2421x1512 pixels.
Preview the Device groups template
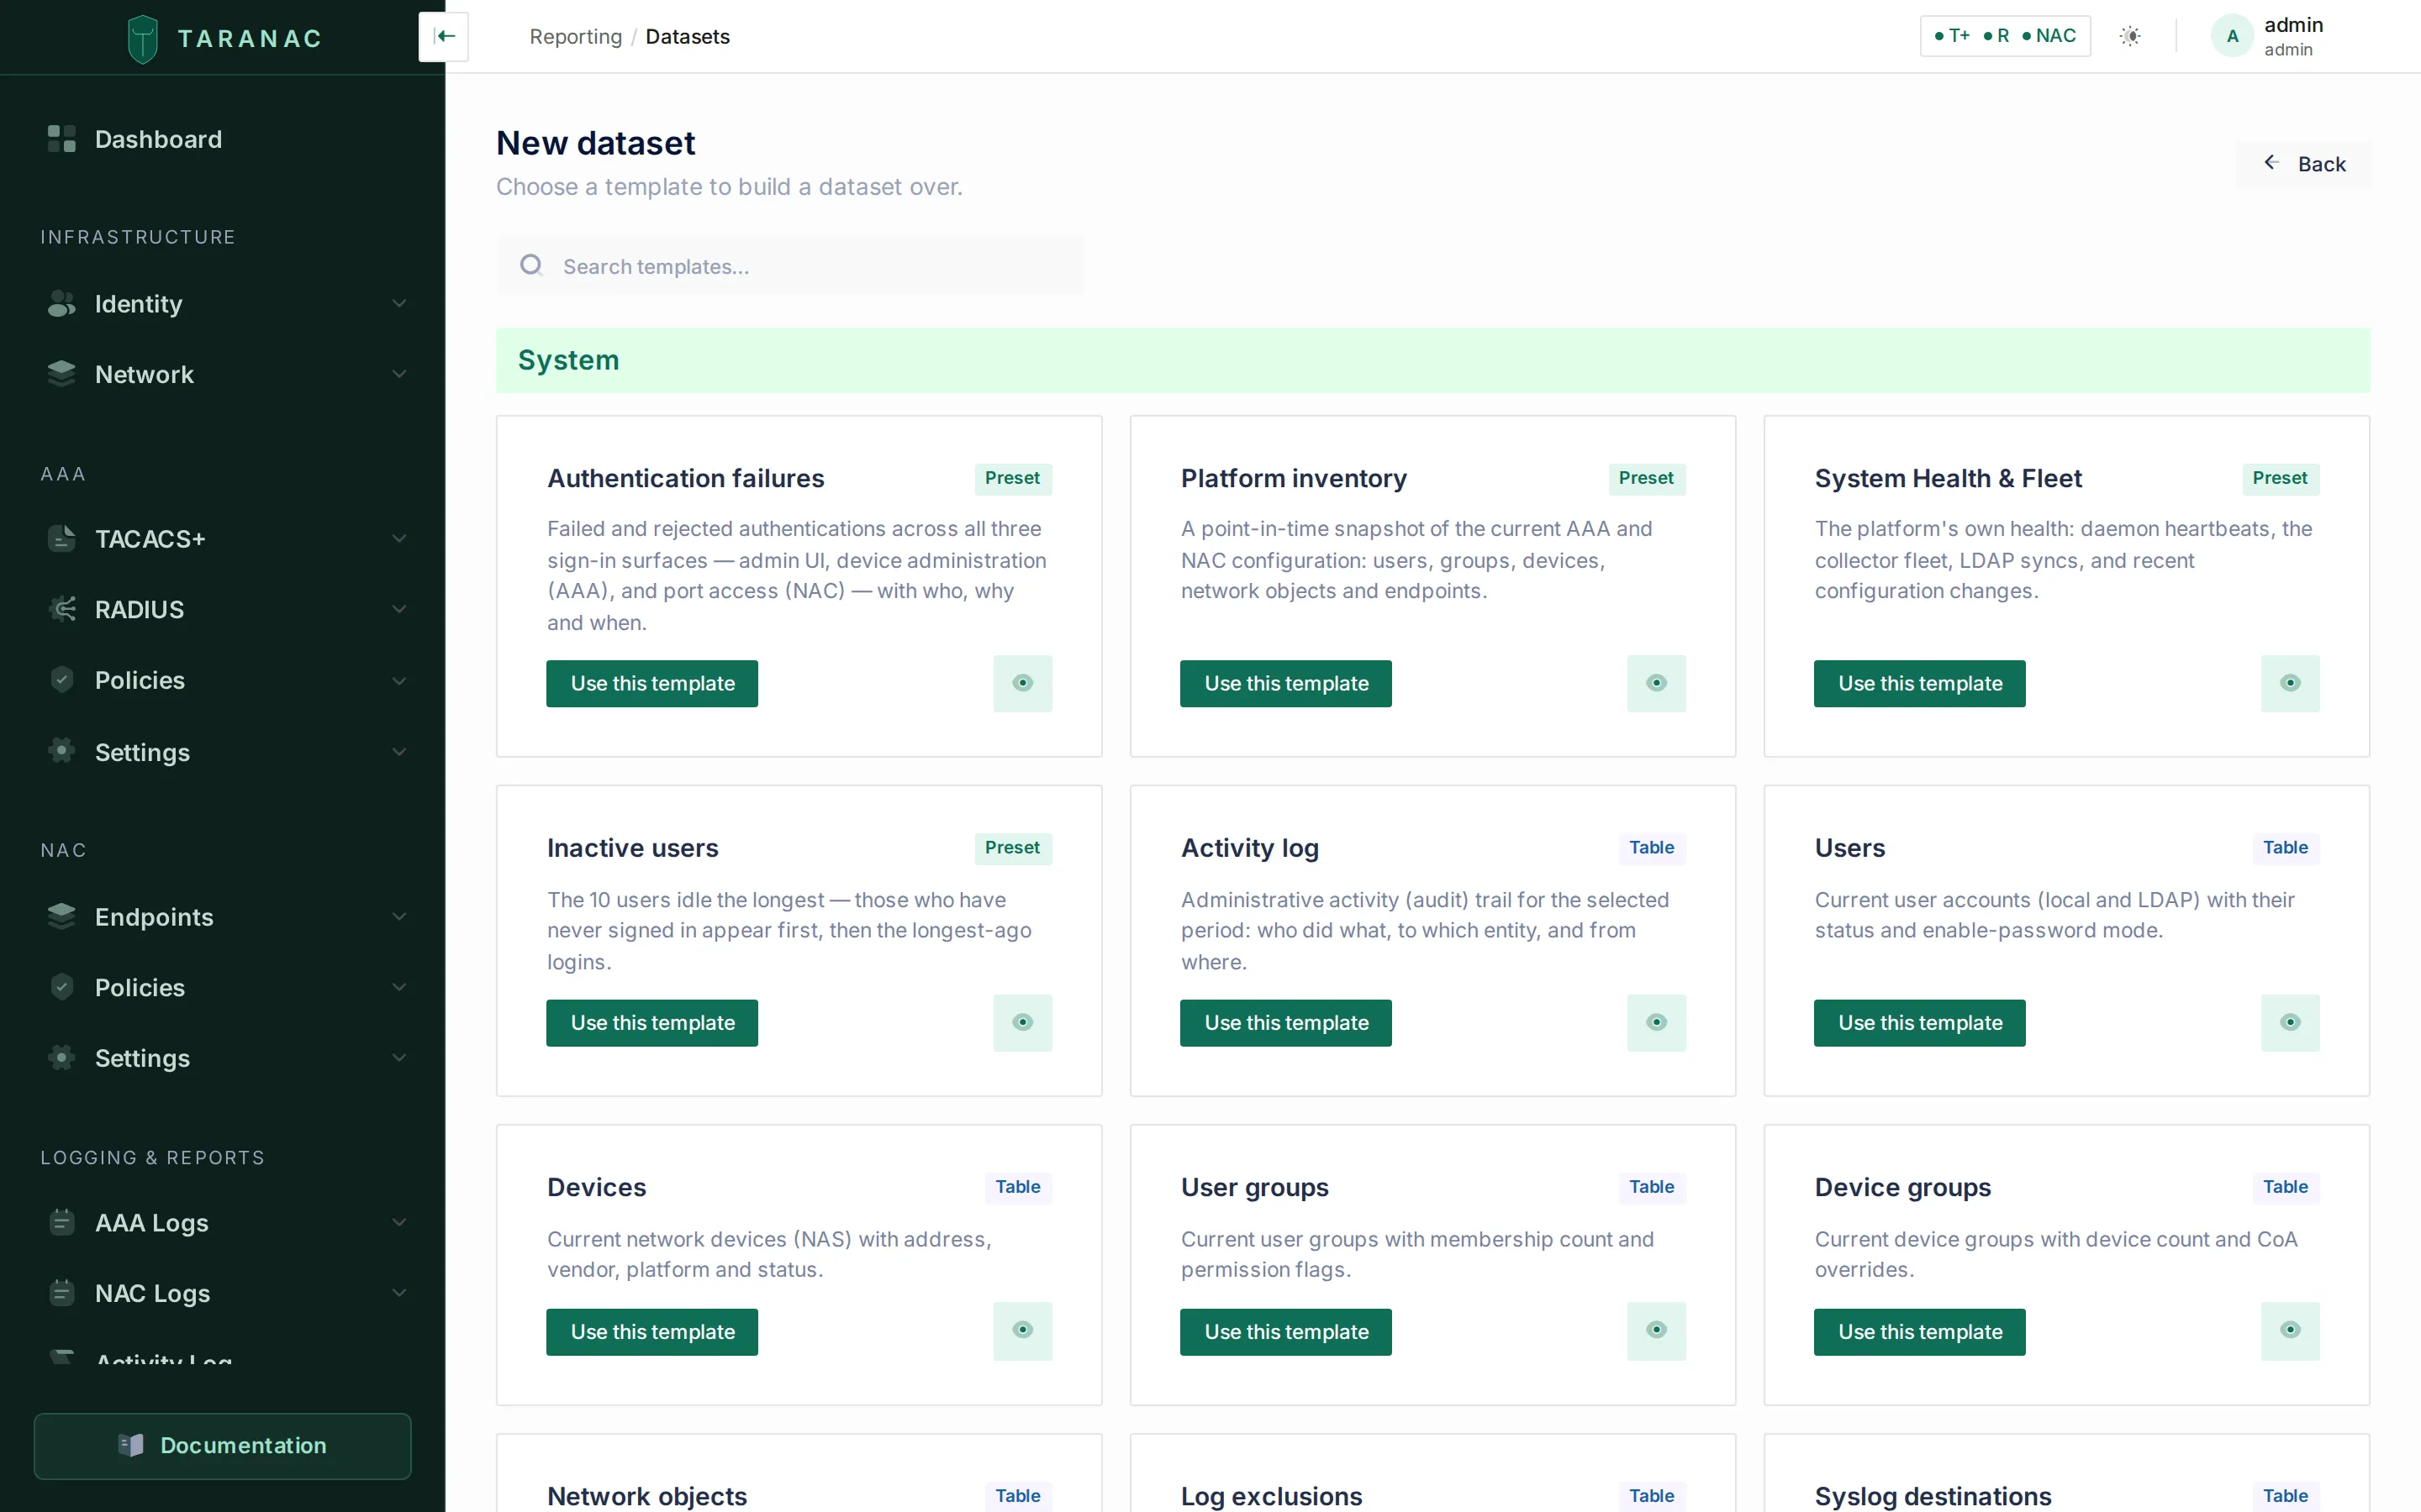2290,1330
